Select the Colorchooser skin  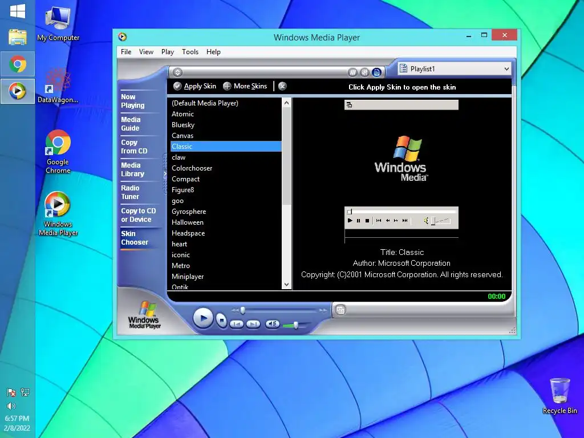pos(226,168)
